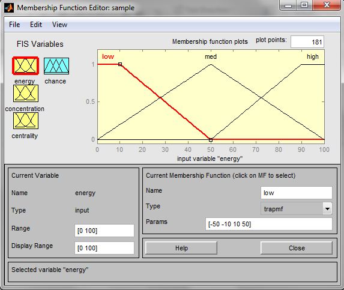Open the Edit menu
Image resolution: width=344 pixels, height=290 pixels.
[36, 25]
